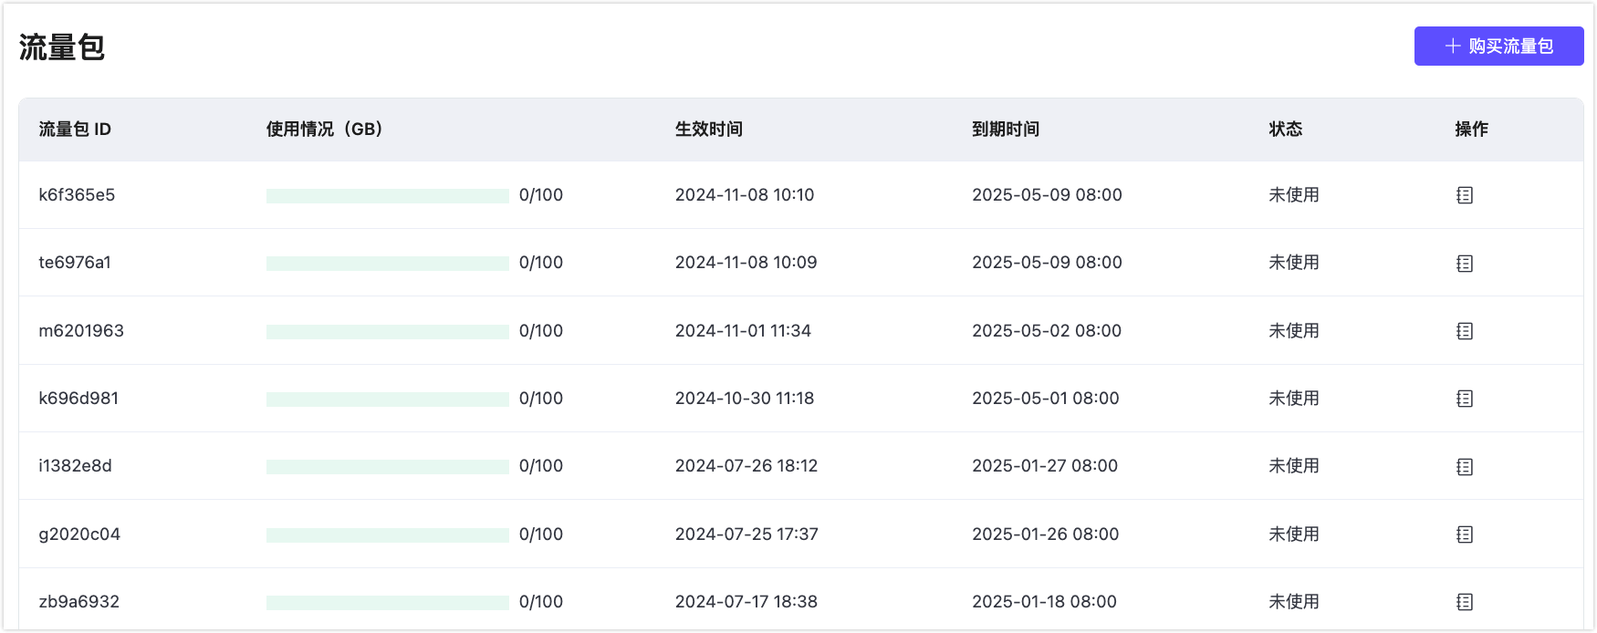
Task: Click expiry time 2025-01-26 08:00
Action: point(1045,534)
